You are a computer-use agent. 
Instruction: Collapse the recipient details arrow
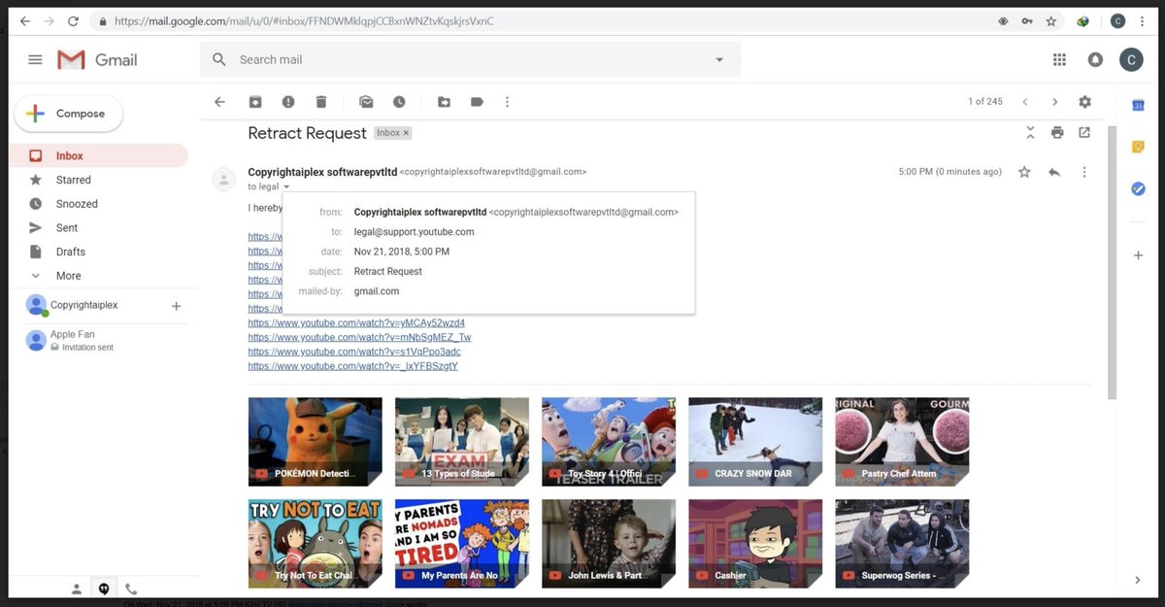point(287,186)
